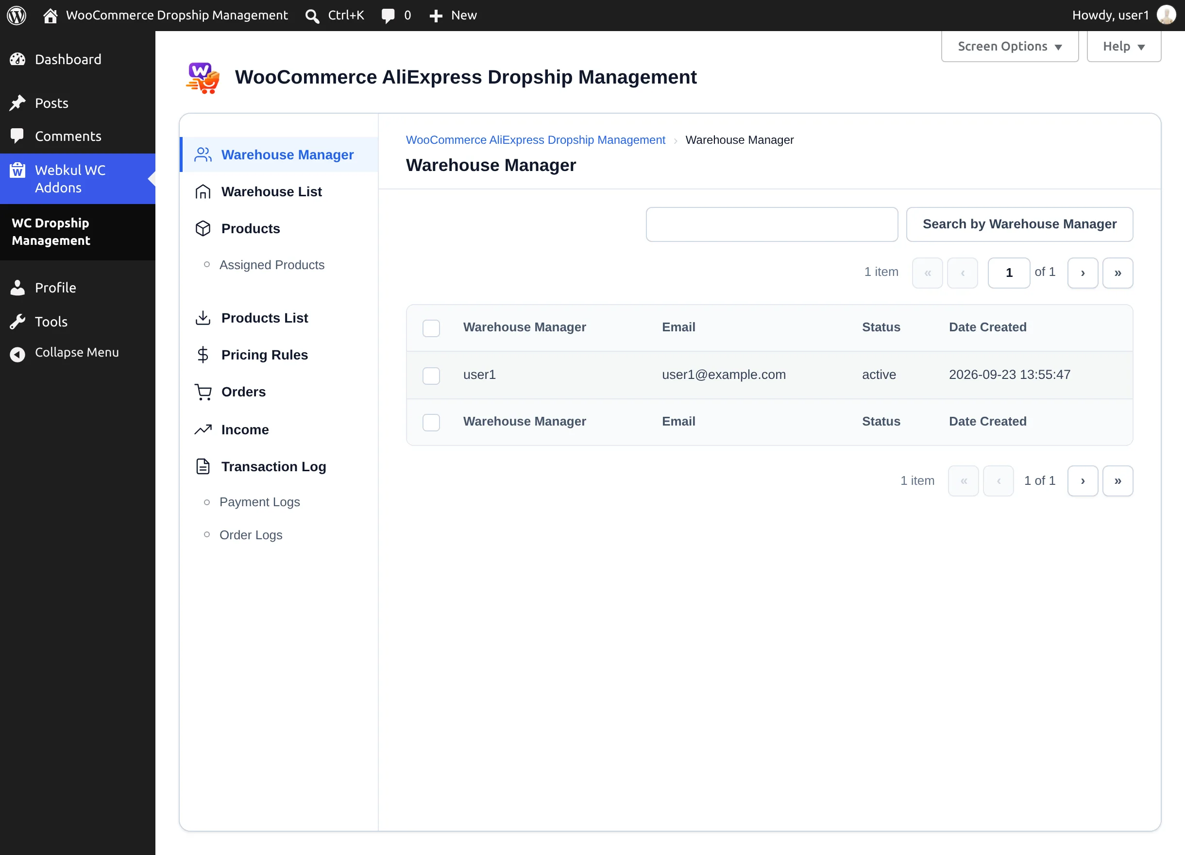Go to last page in top pagination

point(1117,273)
